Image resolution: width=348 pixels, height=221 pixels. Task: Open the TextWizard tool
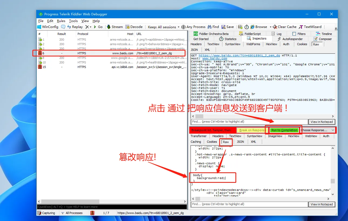[310, 27]
